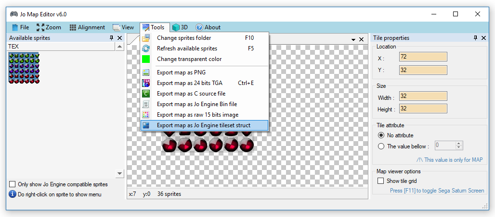The image size is (495, 217).
Task: Enable Only show Jo Engine compatible sprites
Action: (13, 184)
